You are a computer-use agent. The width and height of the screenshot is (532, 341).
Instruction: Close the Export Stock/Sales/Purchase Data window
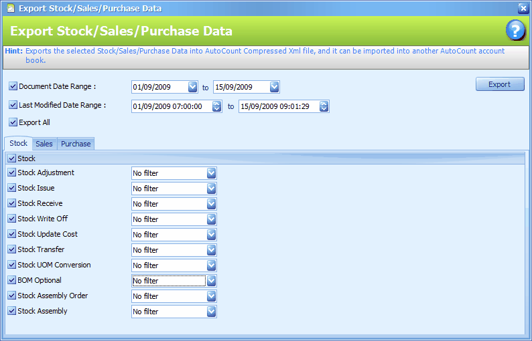(523, 8)
